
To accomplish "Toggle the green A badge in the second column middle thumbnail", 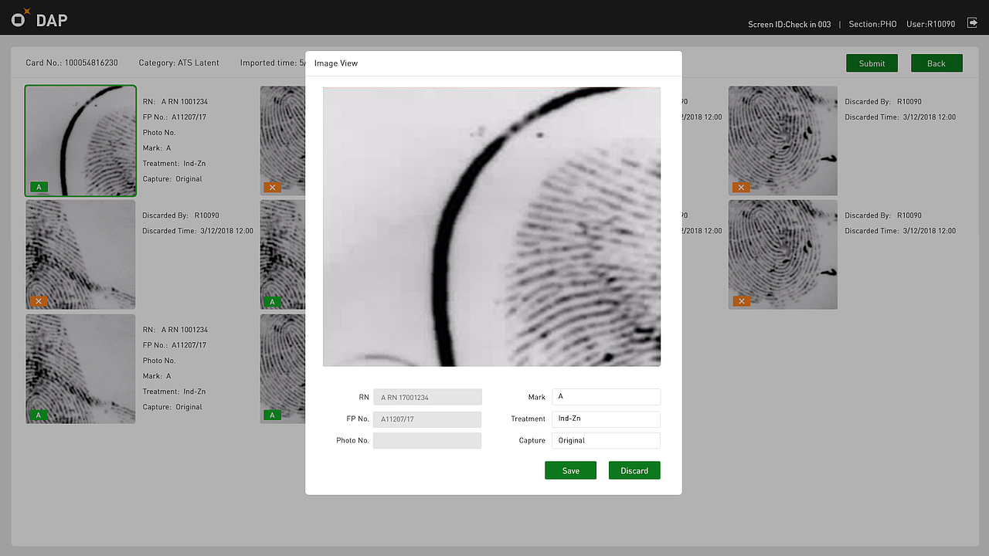I will (272, 300).
